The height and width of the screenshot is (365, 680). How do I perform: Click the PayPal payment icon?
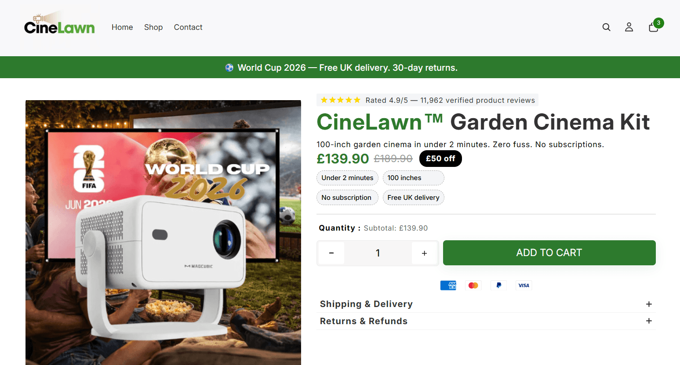499,285
